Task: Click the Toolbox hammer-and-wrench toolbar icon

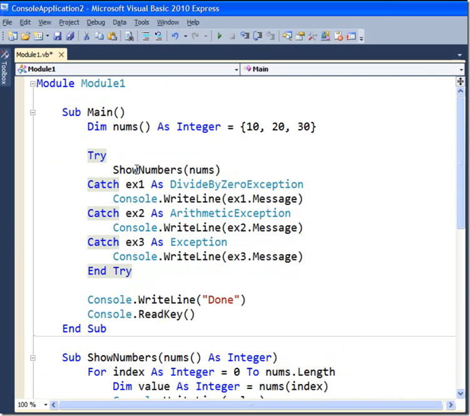Action: [313, 36]
